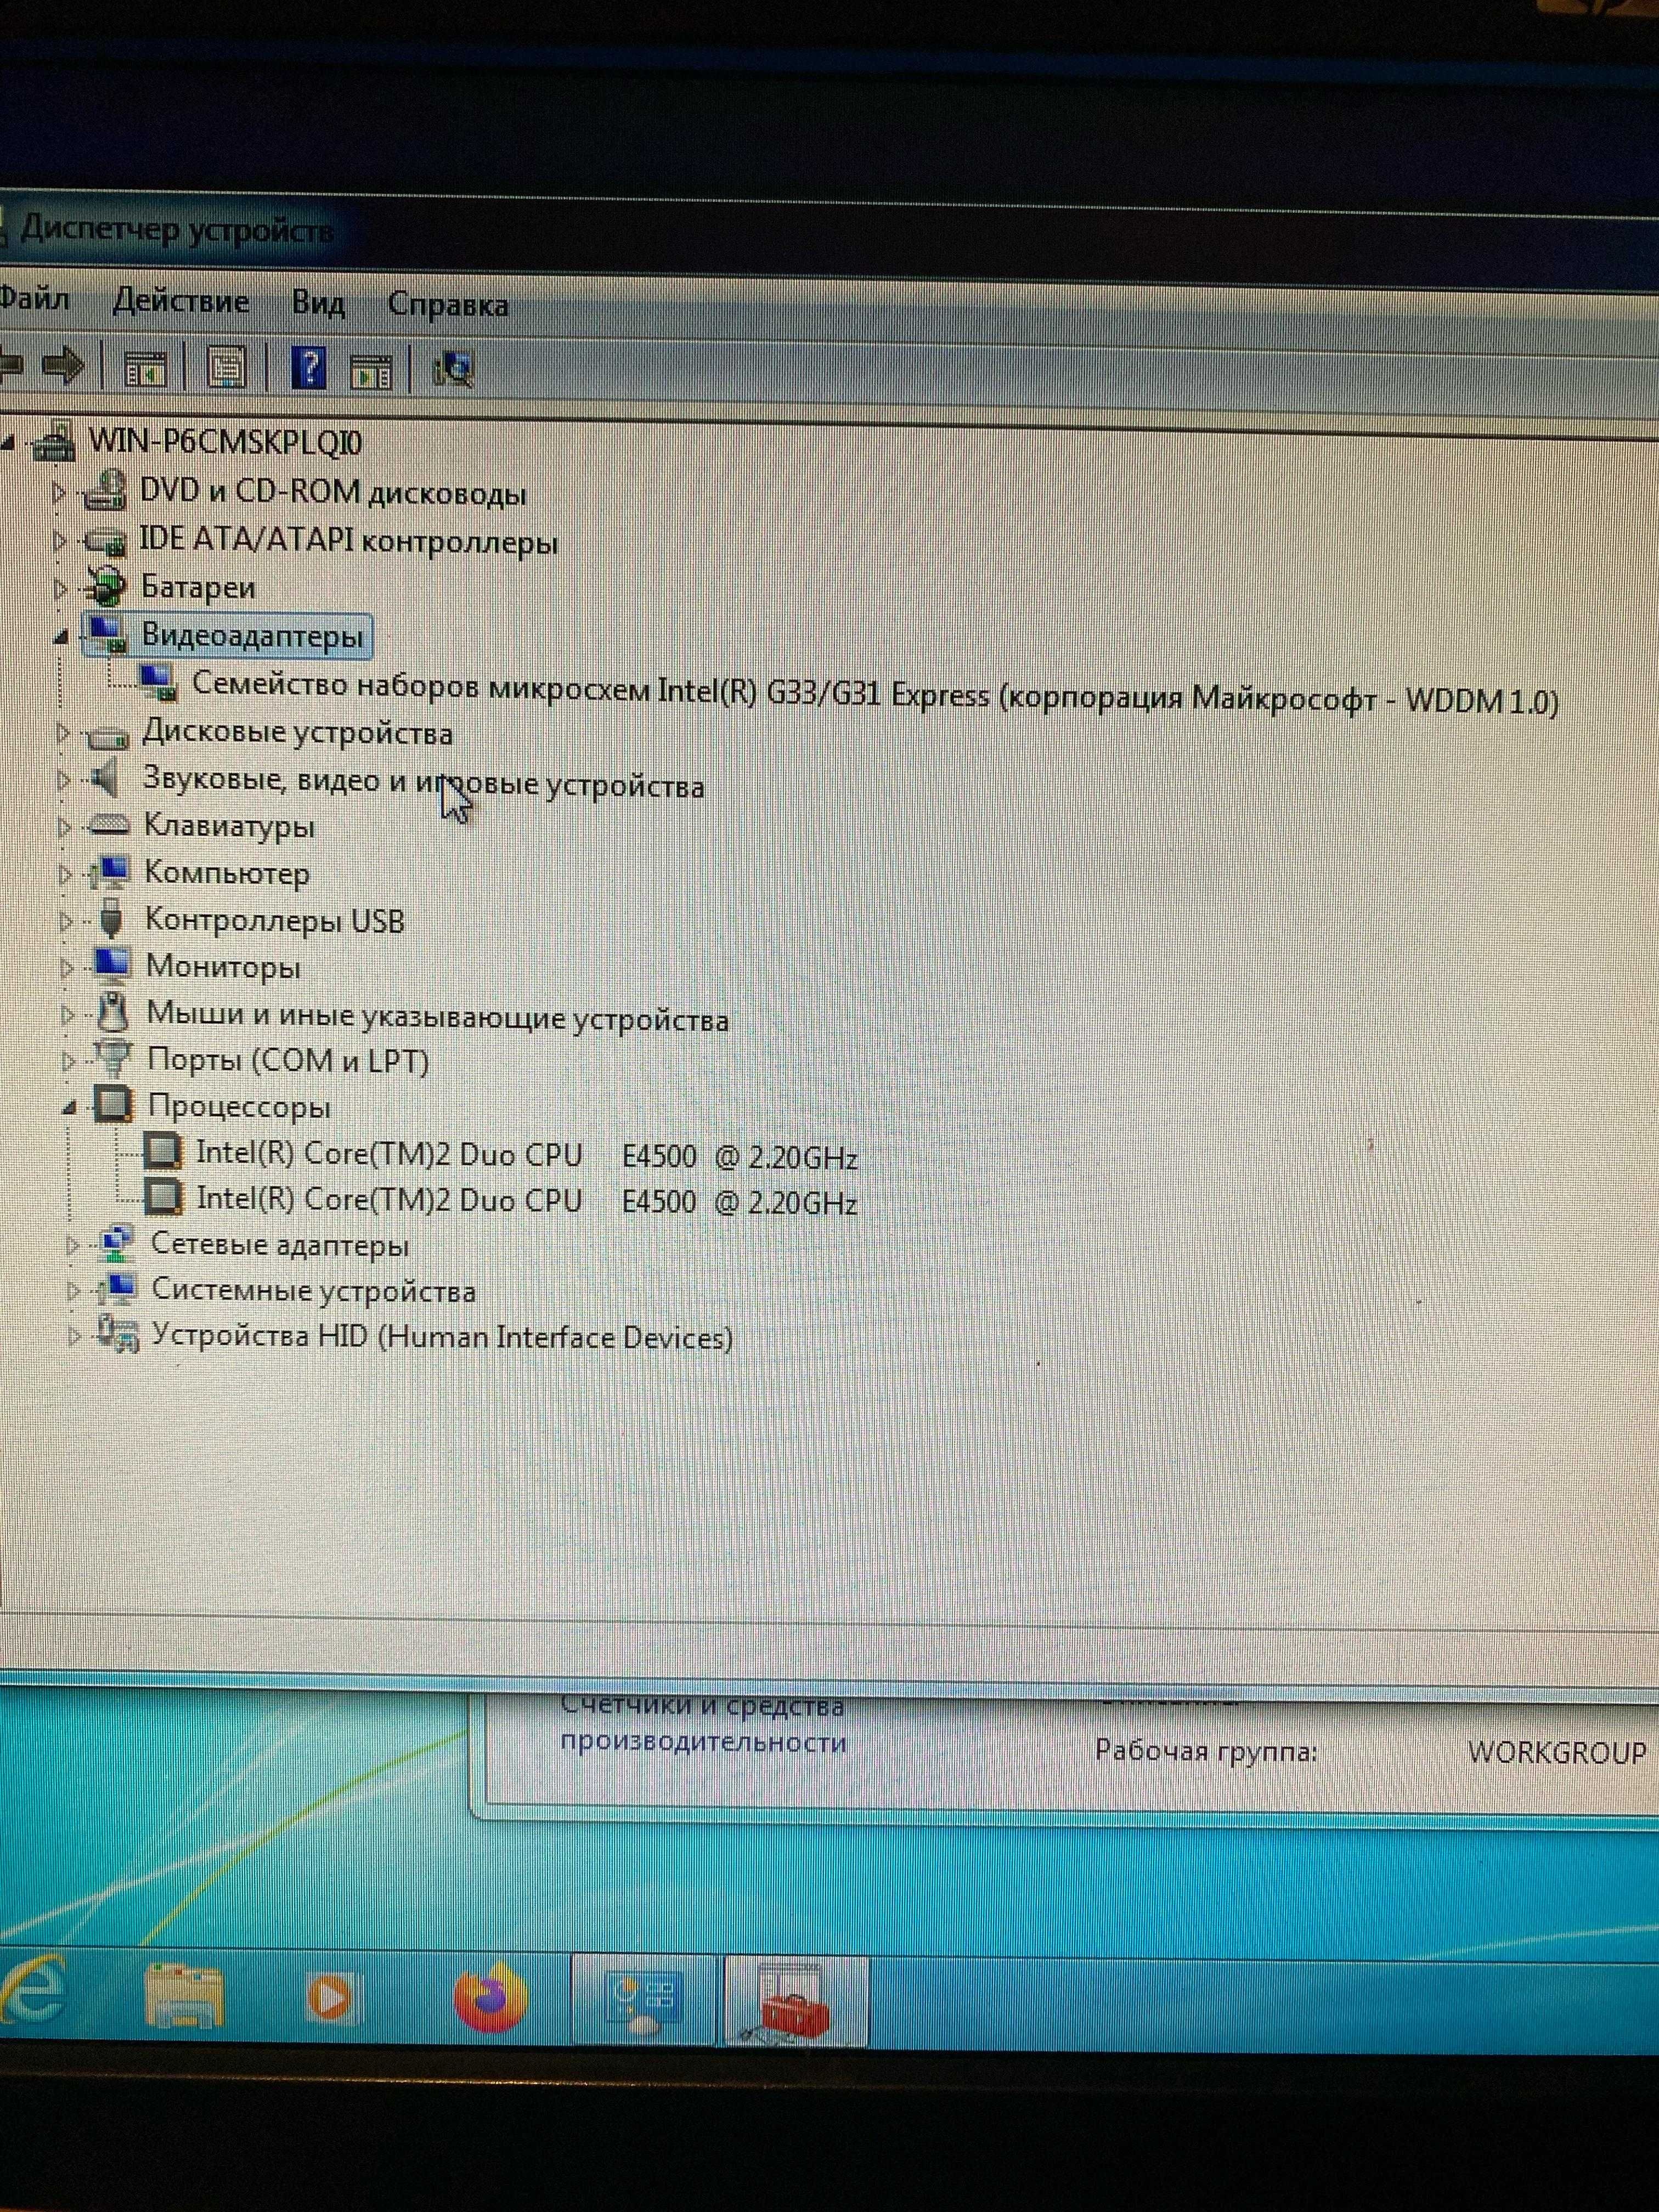Expand Контроллеры USB node
The width and height of the screenshot is (1659, 2212).
(67, 921)
